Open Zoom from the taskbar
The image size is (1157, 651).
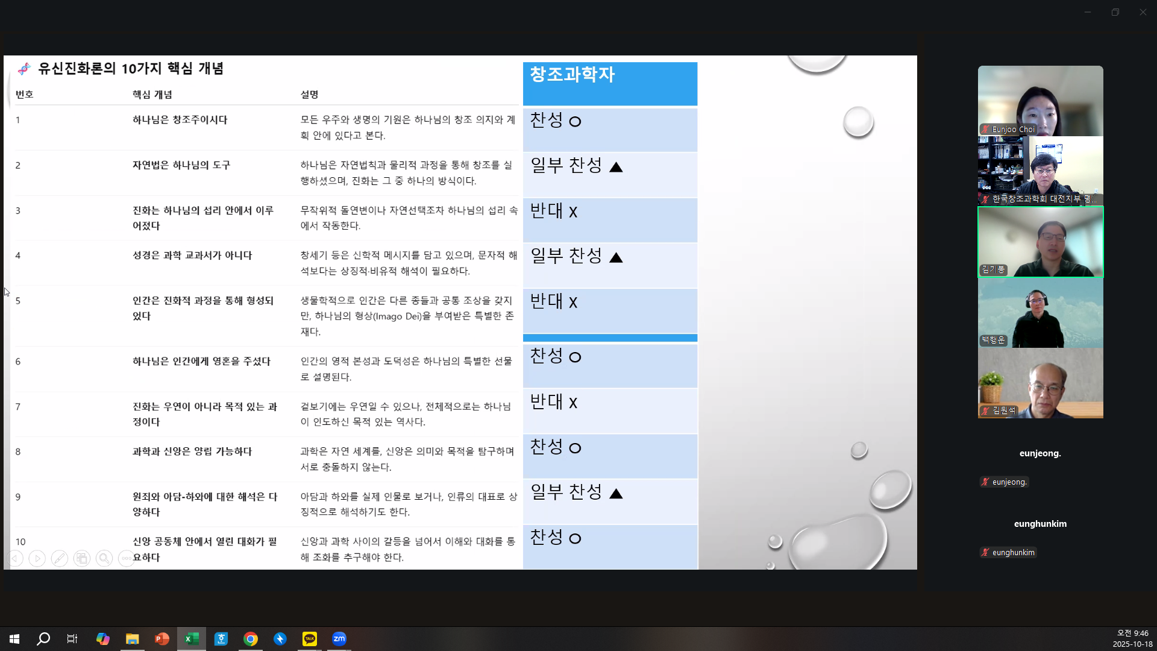339,639
